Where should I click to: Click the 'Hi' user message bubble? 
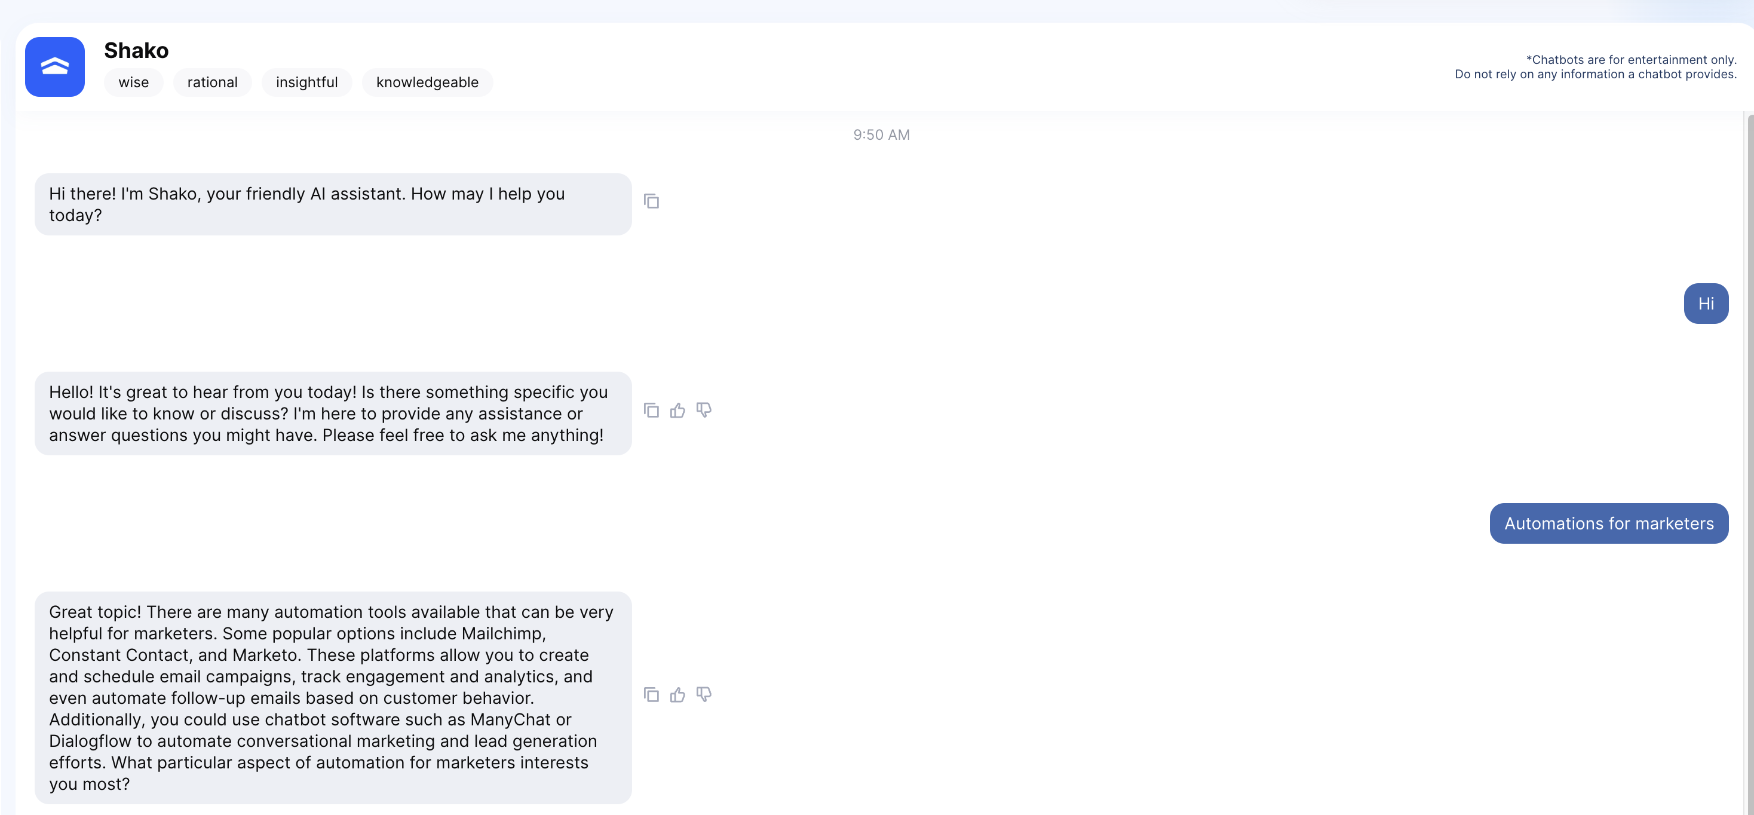pyautogui.click(x=1706, y=304)
